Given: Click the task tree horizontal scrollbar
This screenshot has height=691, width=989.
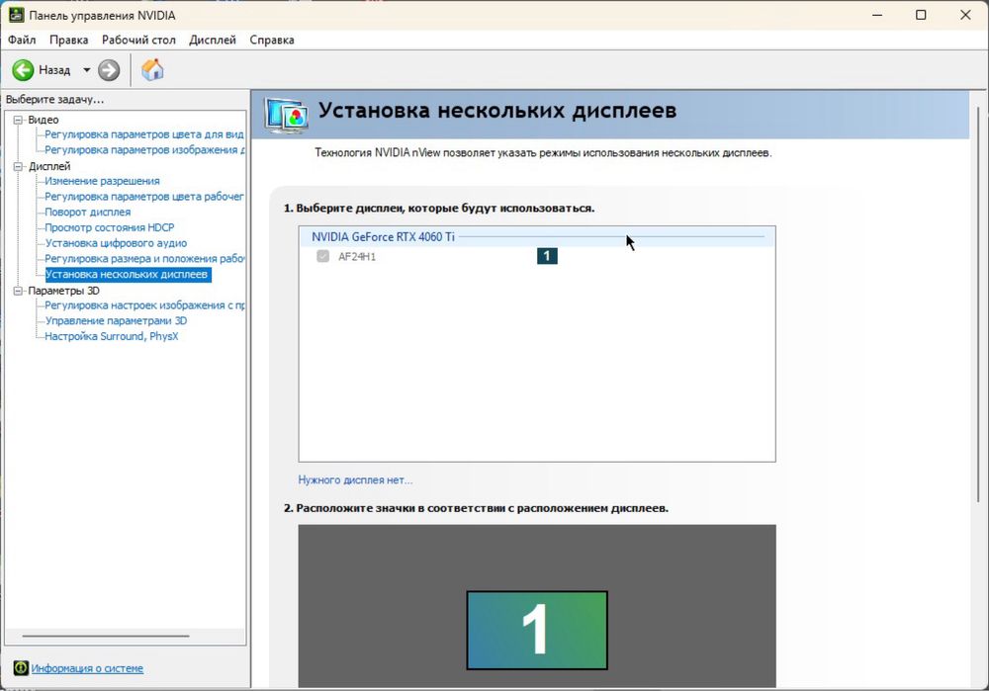Looking at the screenshot, I should [x=106, y=637].
